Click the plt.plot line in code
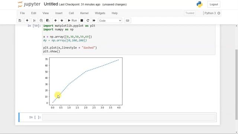The height and width of the screenshot is (134, 238). click(x=70, y=48)
